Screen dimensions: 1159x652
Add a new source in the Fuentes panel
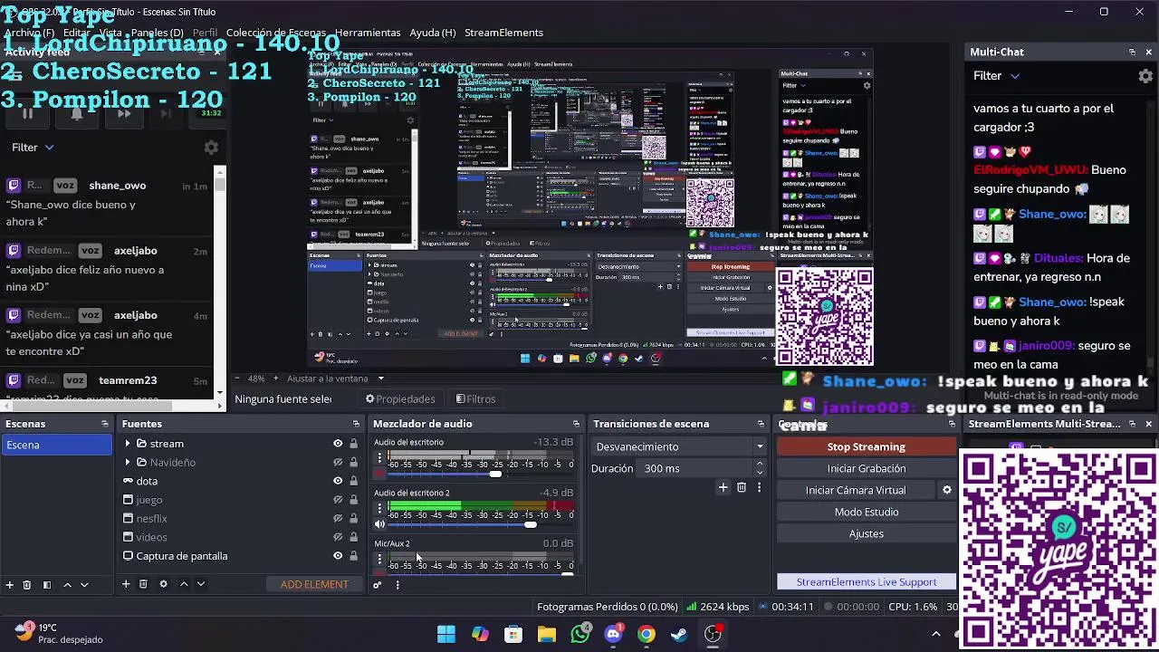126,584
